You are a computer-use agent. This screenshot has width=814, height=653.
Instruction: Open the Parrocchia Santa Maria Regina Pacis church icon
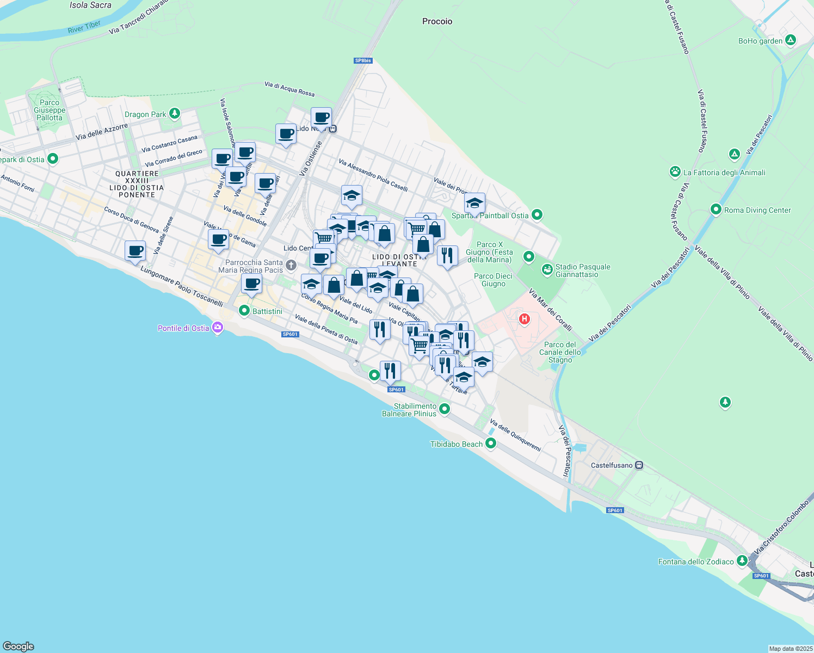pyautogui.click(x=291, y=266)
